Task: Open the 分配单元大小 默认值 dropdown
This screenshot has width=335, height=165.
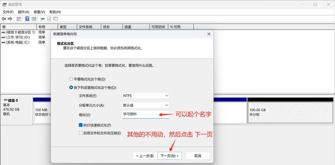Action: (x=145, y=105)
